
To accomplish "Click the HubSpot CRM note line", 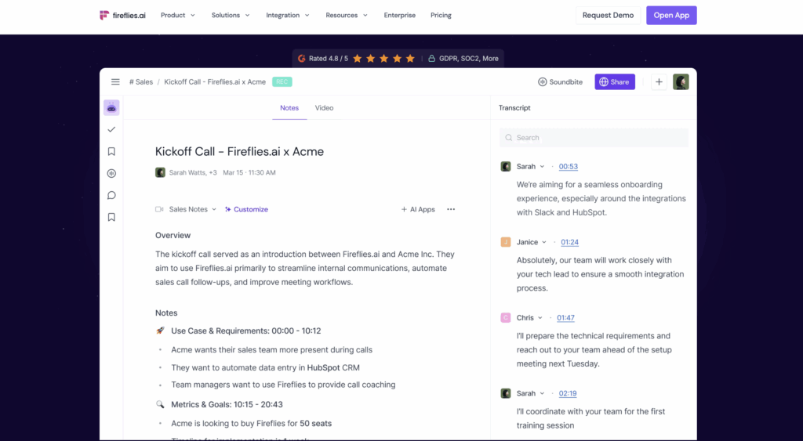I will [265, 368].
